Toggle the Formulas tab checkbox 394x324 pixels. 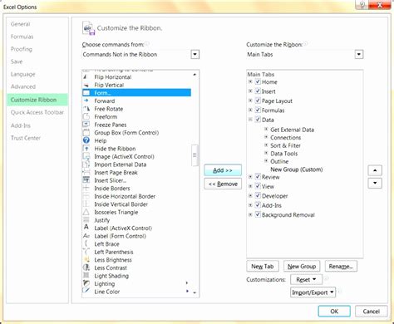tap(258, 110)
